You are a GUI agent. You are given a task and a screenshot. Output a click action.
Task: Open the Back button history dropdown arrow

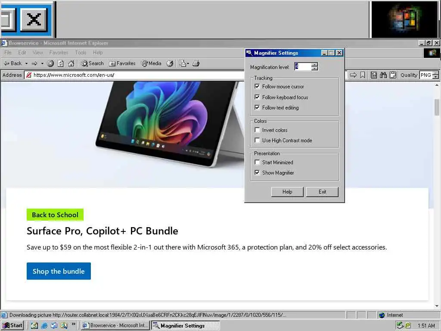[26, 64]
